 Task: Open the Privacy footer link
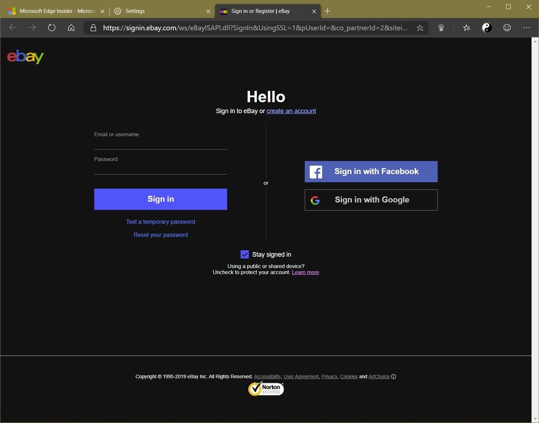pyautogui.click(x=329, y=377)
